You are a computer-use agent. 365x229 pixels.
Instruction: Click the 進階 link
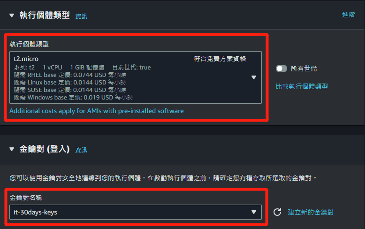coord(348,15)
